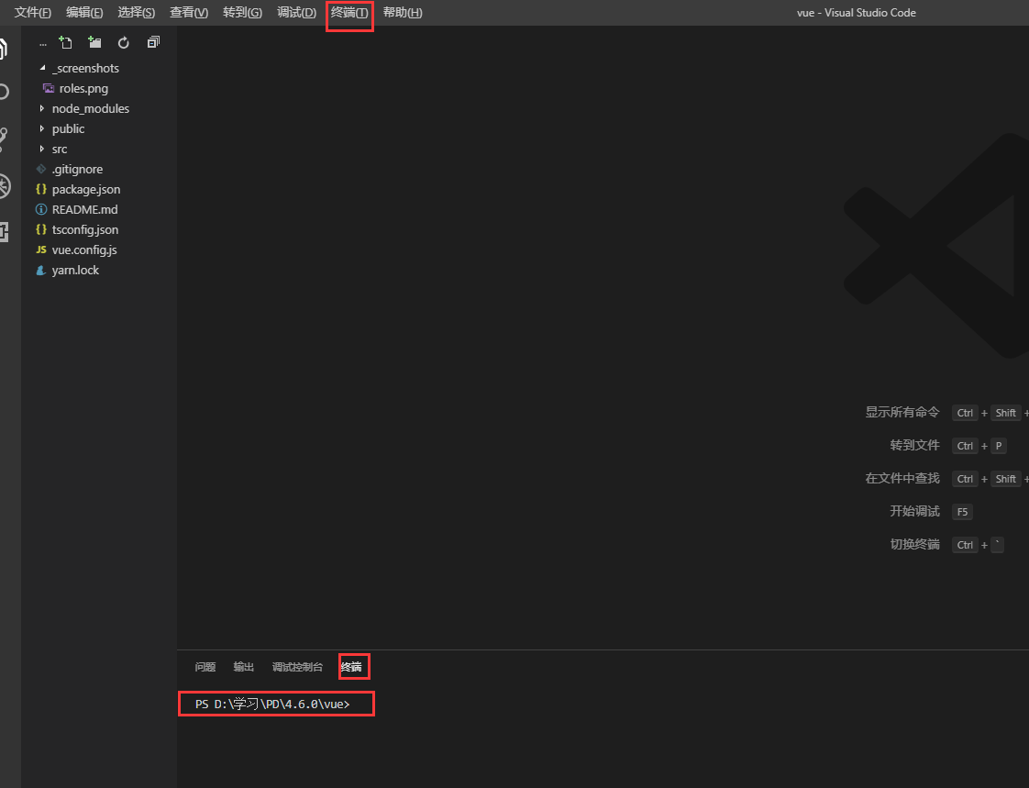Image resolution: width=1029 pixels, height=788 pixels.
Task: Open the 文件(F) menu
Action: [33, 13]
